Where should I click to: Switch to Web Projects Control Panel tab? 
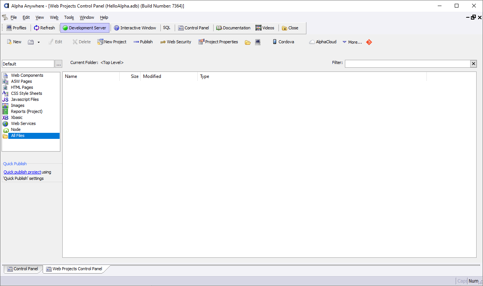[x=74, y=269]
